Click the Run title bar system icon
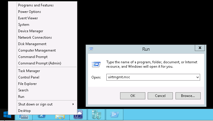Image resolution: width=213 pixels, height=121 pixels. pos(91,49)
